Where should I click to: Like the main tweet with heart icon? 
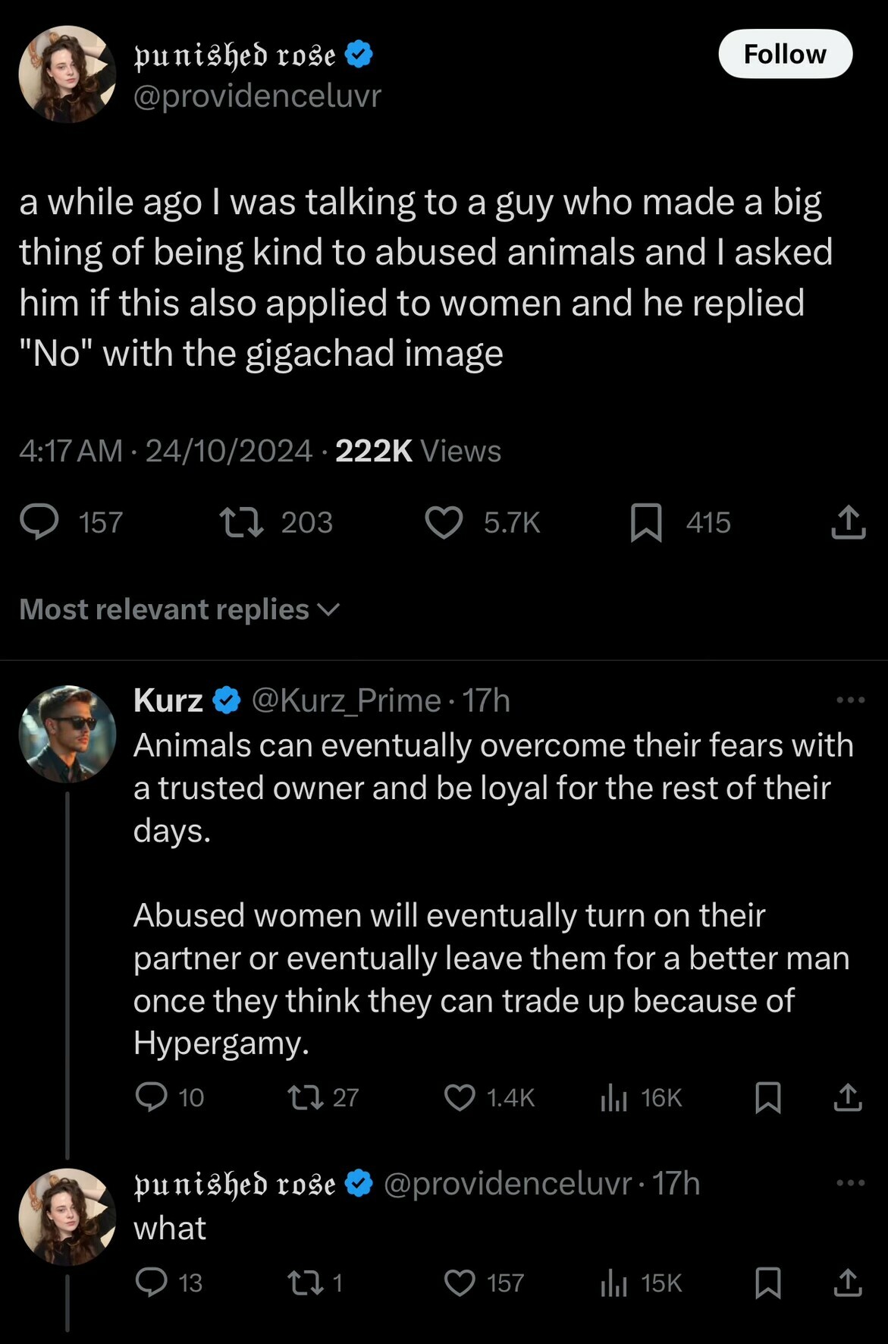[444, 523]
